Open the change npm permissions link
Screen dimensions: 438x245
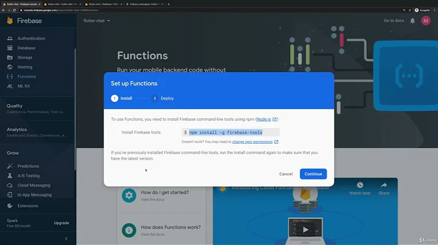click(x=252, y=142)
